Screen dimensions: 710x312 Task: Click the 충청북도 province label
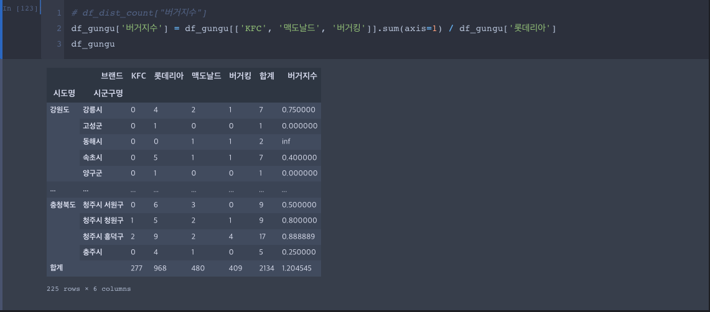[x=63, y=204]
